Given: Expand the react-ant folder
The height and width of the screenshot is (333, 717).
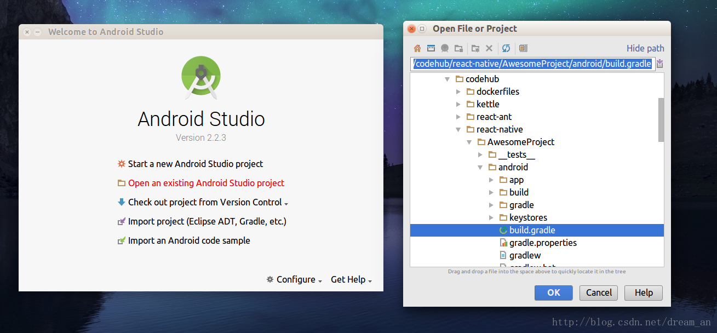Looking at the screenshot, I should tap(458, 117).
